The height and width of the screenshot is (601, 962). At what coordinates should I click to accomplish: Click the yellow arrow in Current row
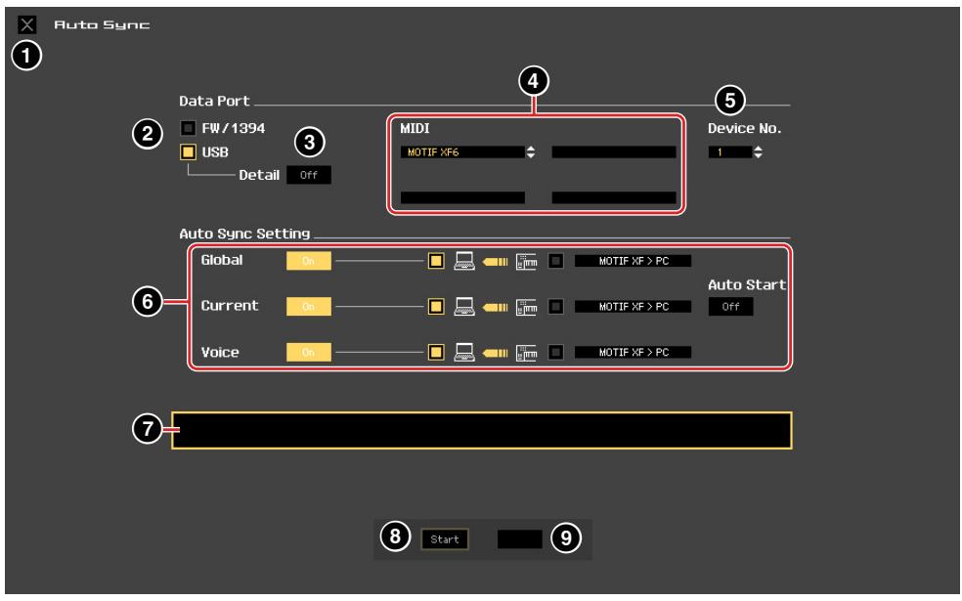point(495,307)
